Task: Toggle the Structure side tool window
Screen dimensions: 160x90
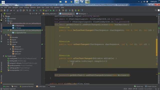Action: click(x=1, y=28)
